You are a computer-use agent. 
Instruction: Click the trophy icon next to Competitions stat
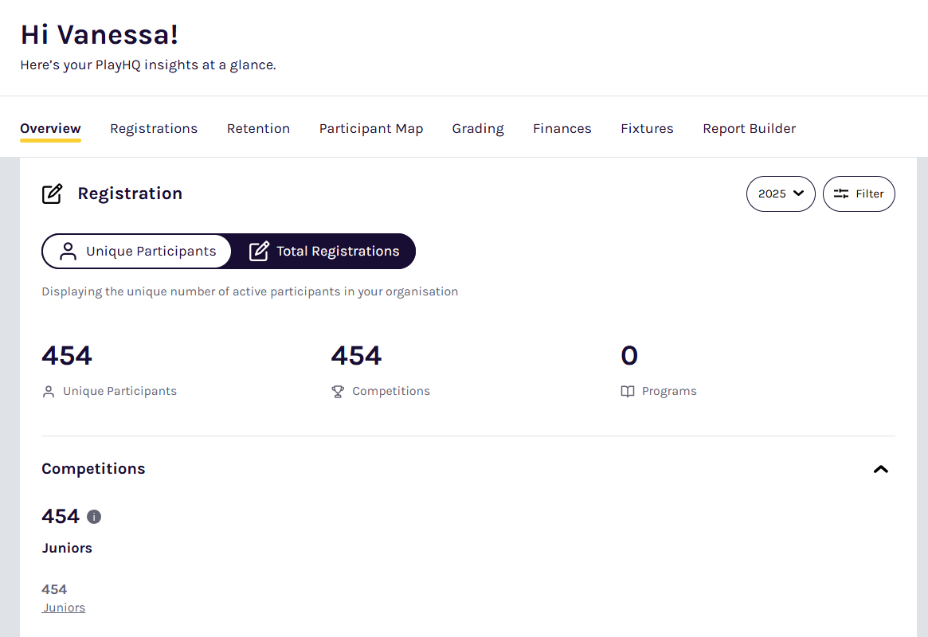click(x=338, y=392)
